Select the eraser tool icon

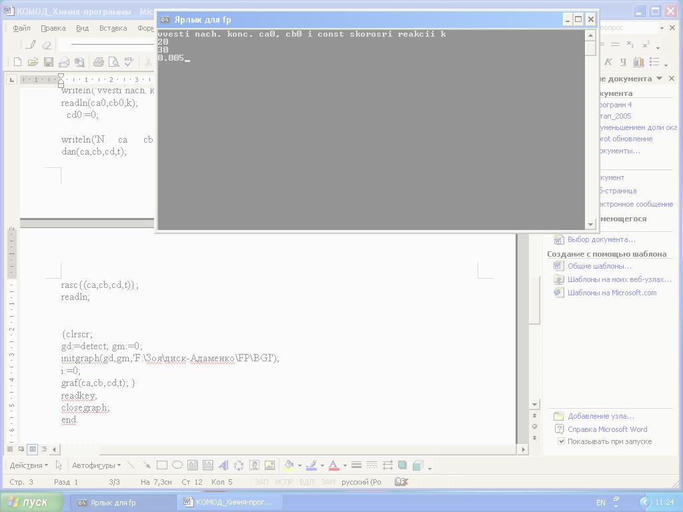(46, 45)
